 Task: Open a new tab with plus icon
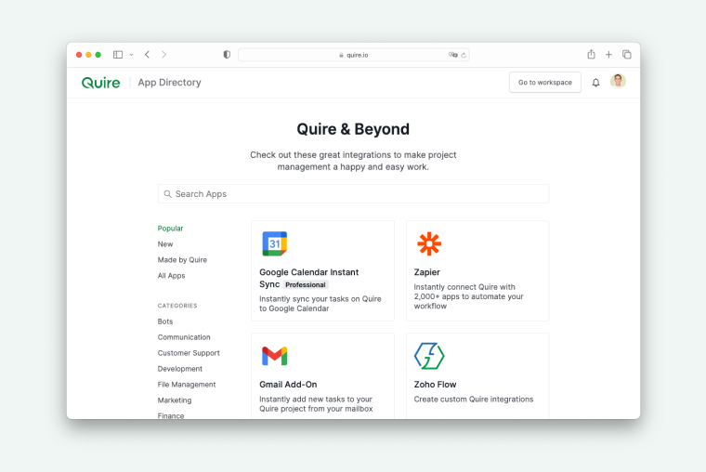pyautogui.click(x=608, y=55)
